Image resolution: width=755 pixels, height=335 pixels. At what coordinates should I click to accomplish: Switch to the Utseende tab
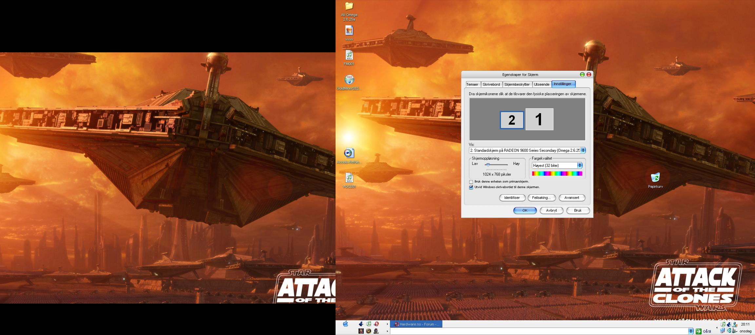pos(542,84)
